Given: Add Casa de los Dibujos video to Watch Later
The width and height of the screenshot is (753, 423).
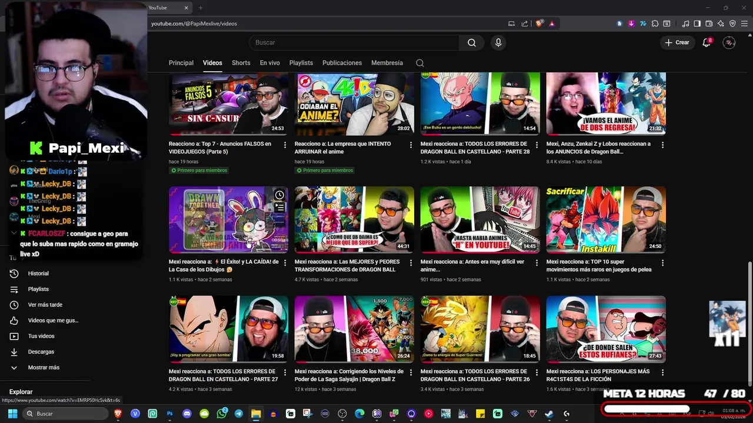Looking at the screenshot, I should 279,195.
